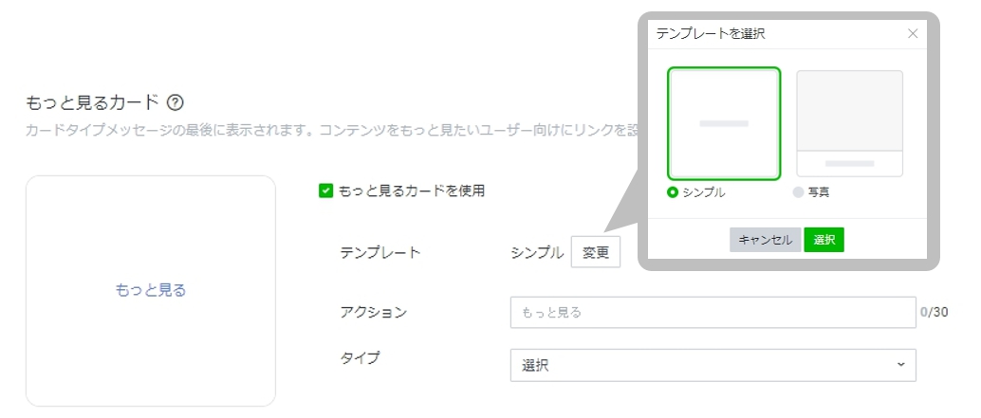The width and height of the screenshot is (981, 418).
Task: Click the もっと見る link in the preview card
Action: 151,290
